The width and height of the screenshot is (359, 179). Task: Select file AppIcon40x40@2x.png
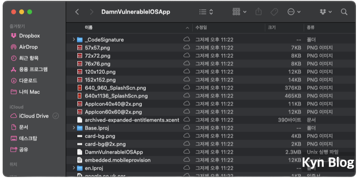[x=113, y=104]
